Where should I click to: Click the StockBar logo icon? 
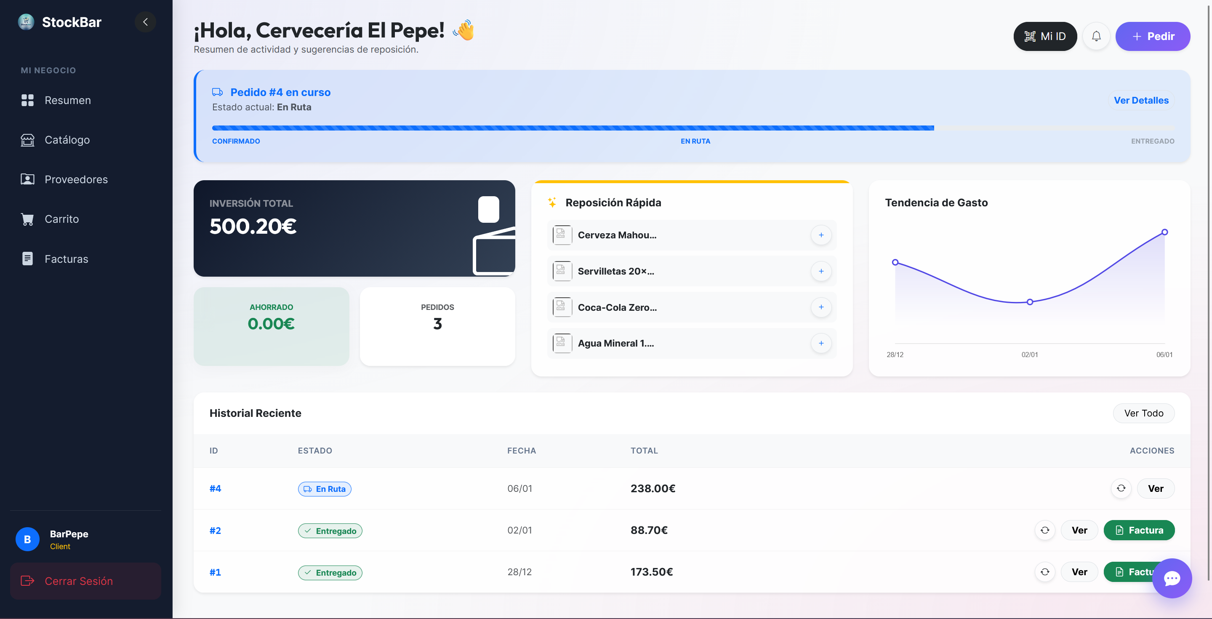26,21
